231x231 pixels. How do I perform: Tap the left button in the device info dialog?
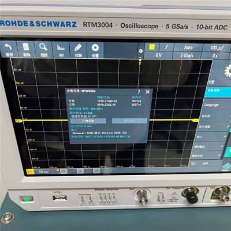point(88,121)
